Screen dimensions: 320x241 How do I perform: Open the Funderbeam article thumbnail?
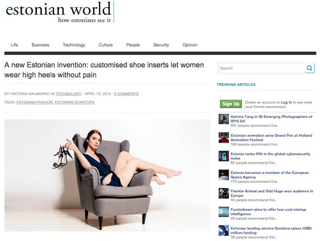tap(224, 212)
